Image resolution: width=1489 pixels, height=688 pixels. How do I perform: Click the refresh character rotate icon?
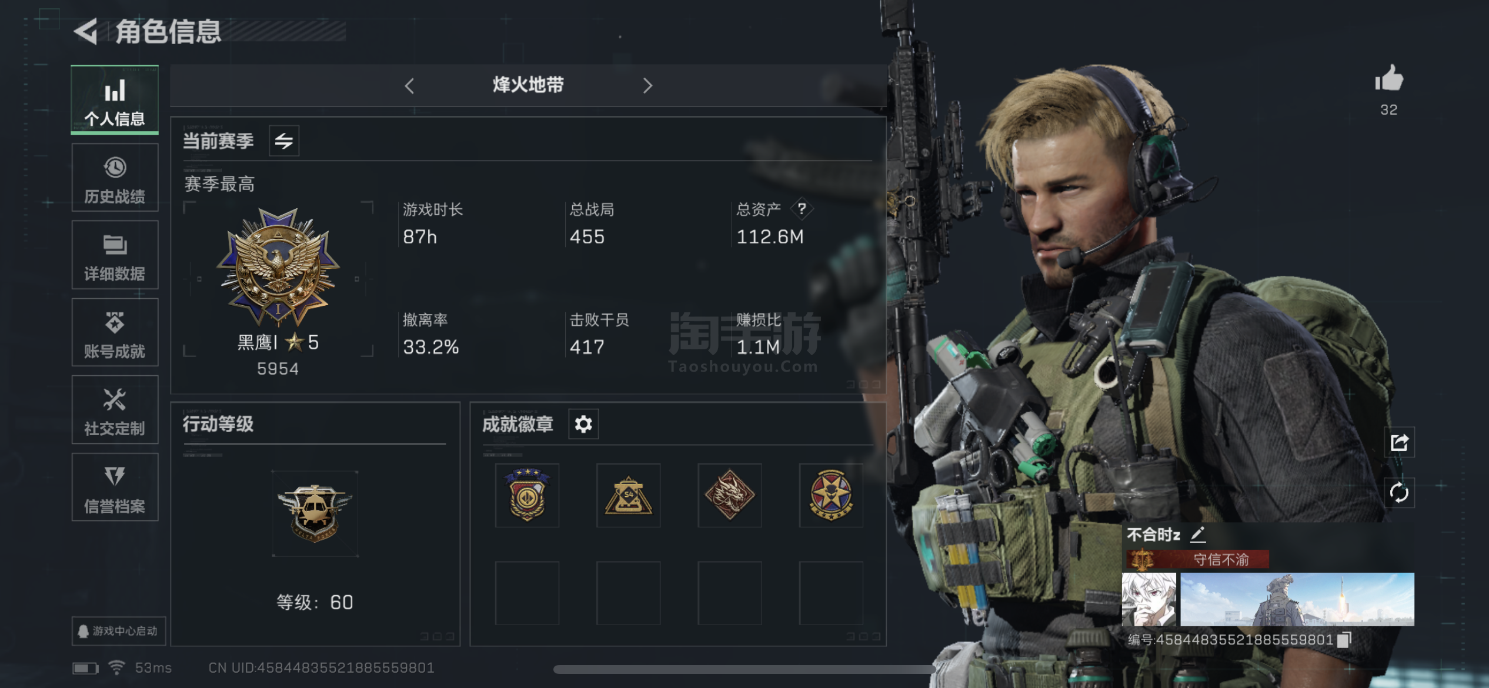coord(1399,493)
